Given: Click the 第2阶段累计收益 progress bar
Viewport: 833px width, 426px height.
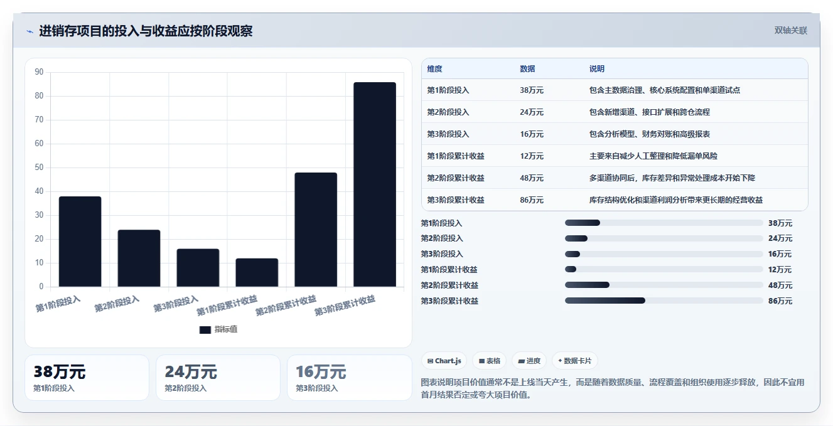Looking at the screenshot, I should 664,285.
